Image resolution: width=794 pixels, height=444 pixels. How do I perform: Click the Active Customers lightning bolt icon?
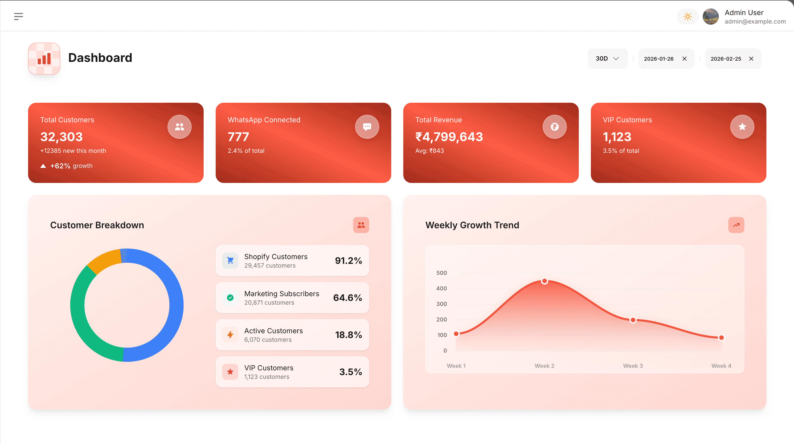(230, 335)
